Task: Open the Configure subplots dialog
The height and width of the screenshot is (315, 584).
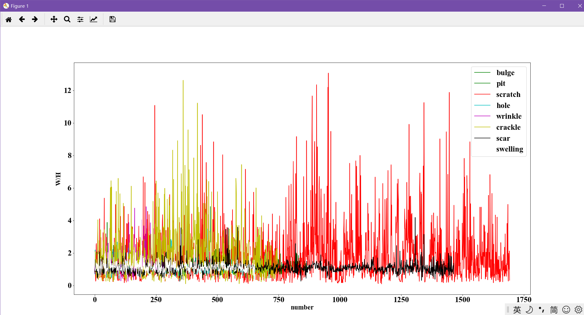Action: tap(80, 19)
